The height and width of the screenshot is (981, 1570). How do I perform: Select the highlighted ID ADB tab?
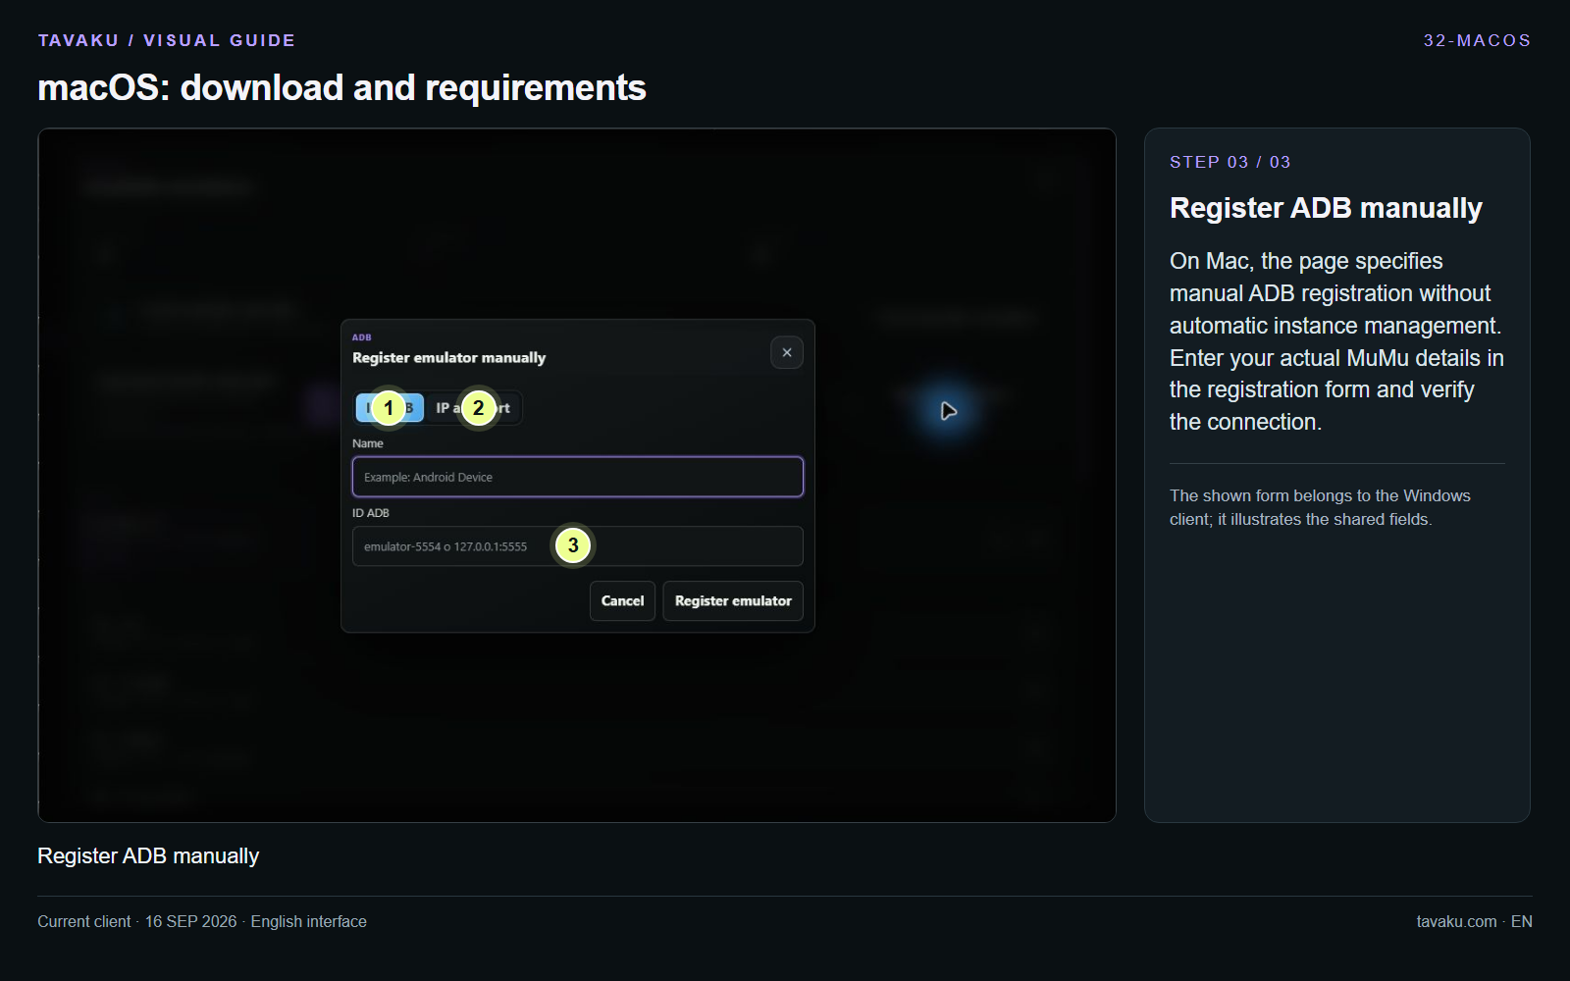tap(390, 408)
